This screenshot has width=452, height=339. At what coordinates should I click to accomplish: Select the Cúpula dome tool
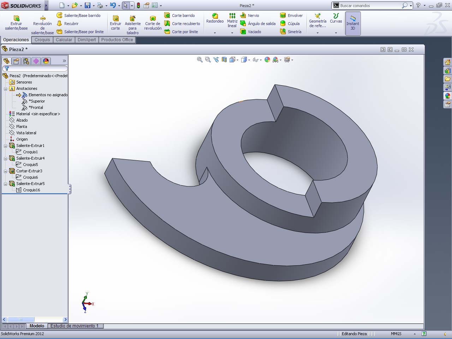point(290,24)
